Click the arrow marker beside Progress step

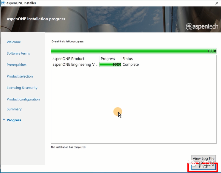(4, 119)
